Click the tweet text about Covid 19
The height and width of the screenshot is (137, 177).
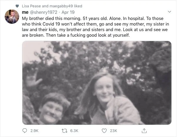coord(94,26)
